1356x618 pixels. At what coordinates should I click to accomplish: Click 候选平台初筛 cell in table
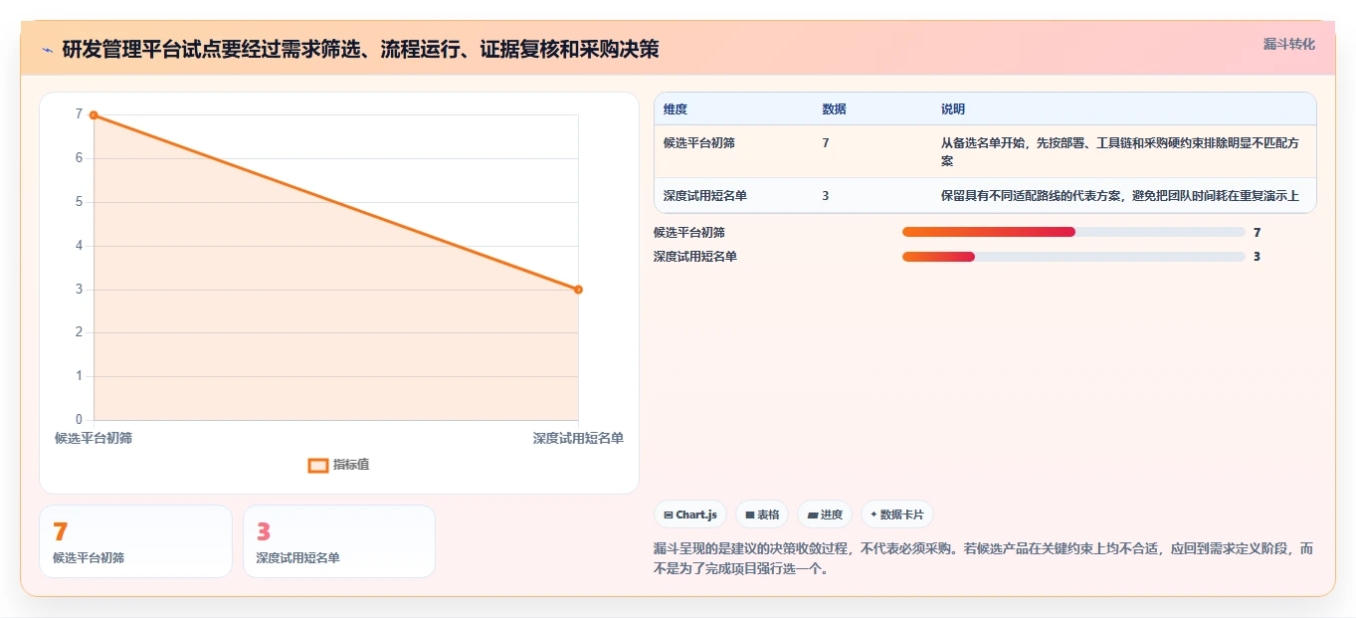click(699, 143)
